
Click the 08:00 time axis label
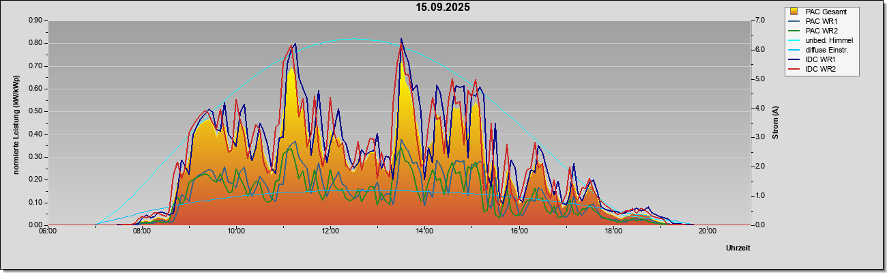pos(142,231)
